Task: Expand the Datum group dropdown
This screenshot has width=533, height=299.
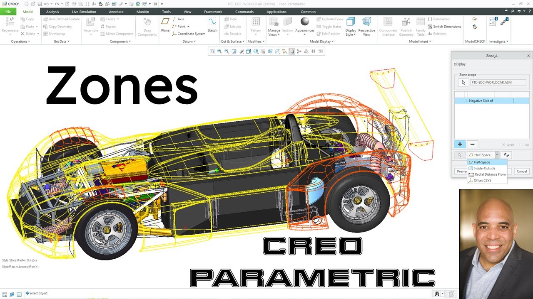Action: pyautogui.click(x=189, y=42)
